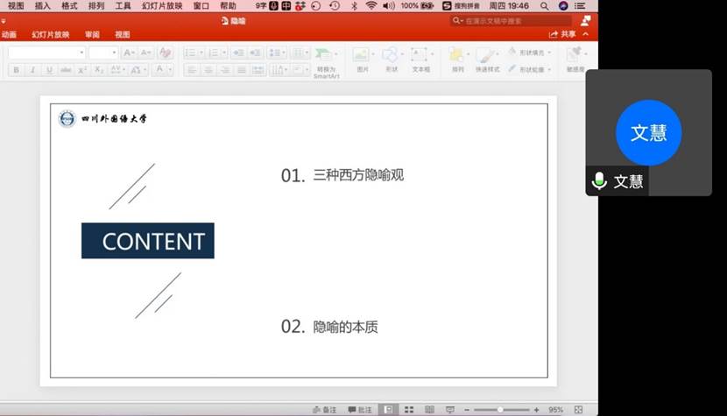This screenshot has width=727, height=416.
Task: Switch to slide sorter view
Action: click(407, 409)
